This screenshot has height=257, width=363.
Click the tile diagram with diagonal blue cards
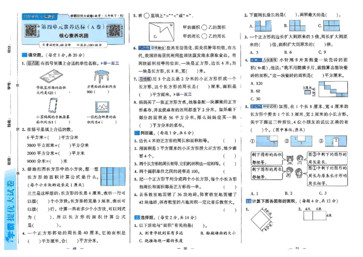[333, 89]
